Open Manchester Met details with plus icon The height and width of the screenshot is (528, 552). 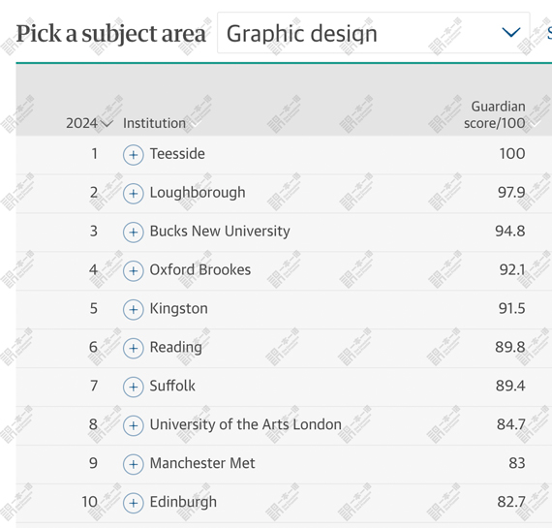133,464
